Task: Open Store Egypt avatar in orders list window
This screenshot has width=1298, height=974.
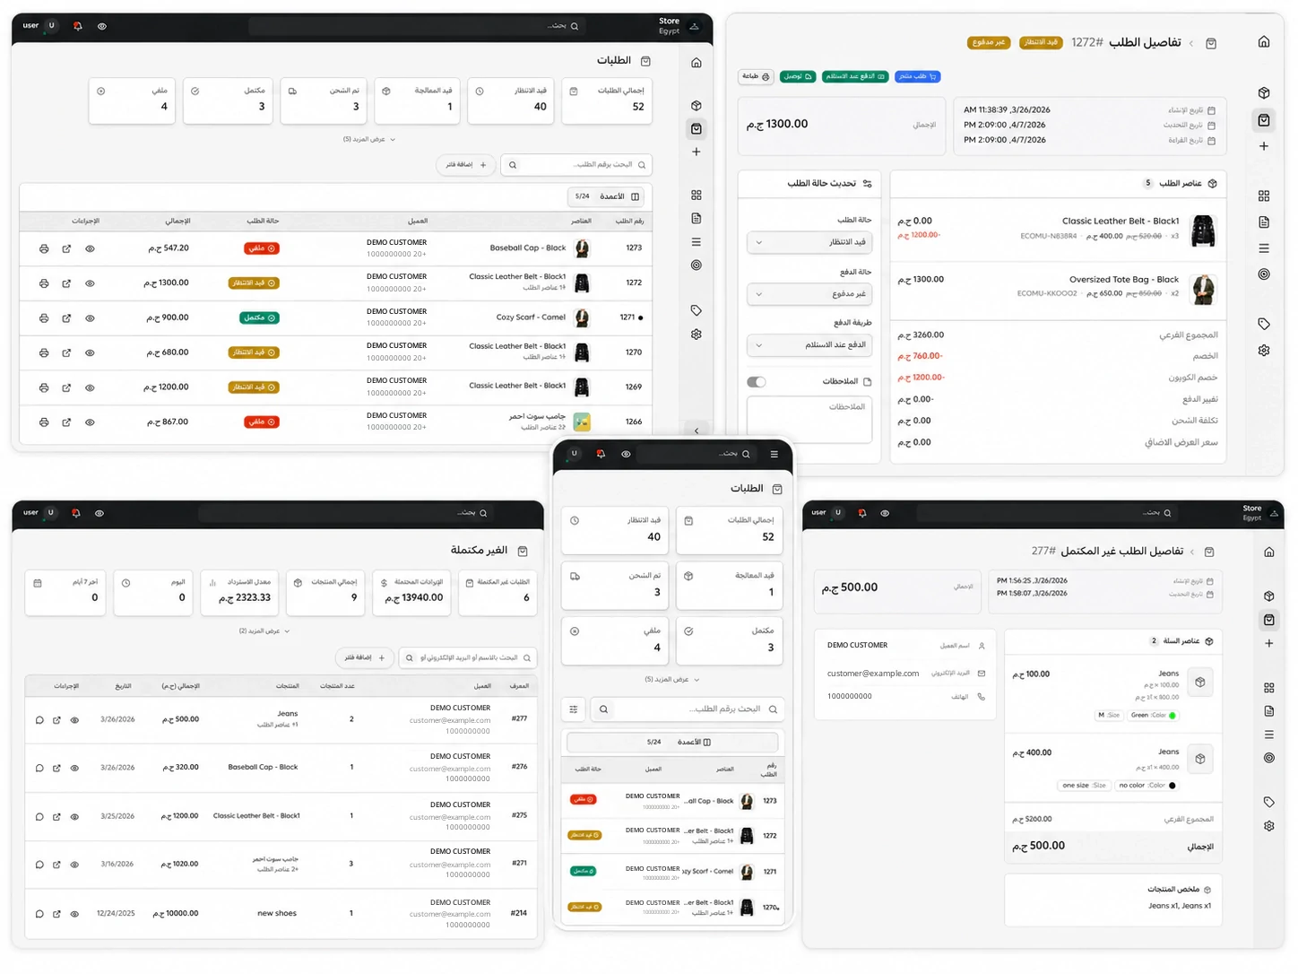Action: tap(695, 26)
